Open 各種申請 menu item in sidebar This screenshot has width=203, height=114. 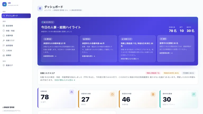16,36
